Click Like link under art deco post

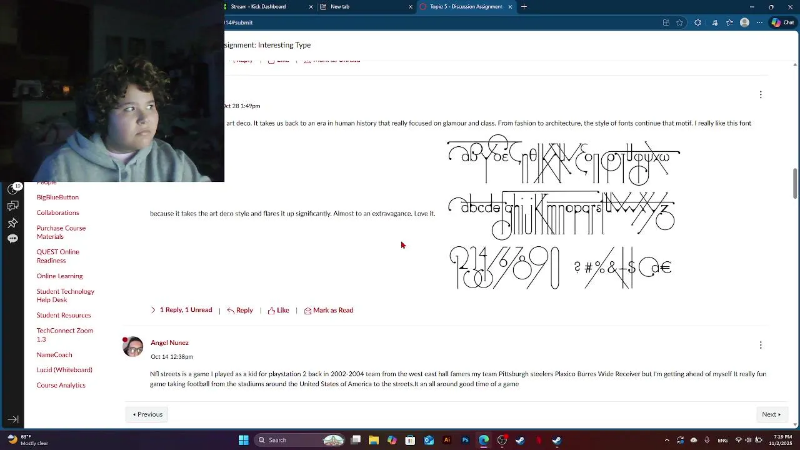(x=282, y=311)
